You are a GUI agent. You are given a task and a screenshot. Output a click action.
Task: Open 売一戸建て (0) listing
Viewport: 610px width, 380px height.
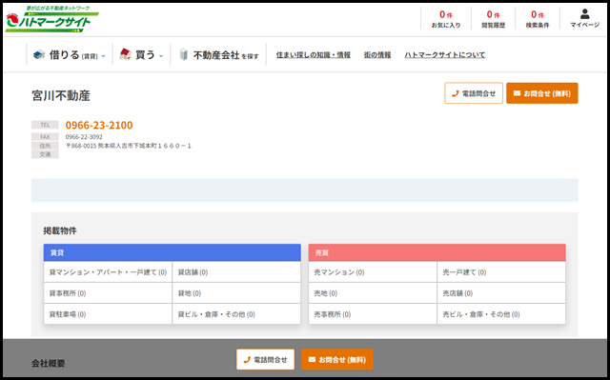click(501, 272)
